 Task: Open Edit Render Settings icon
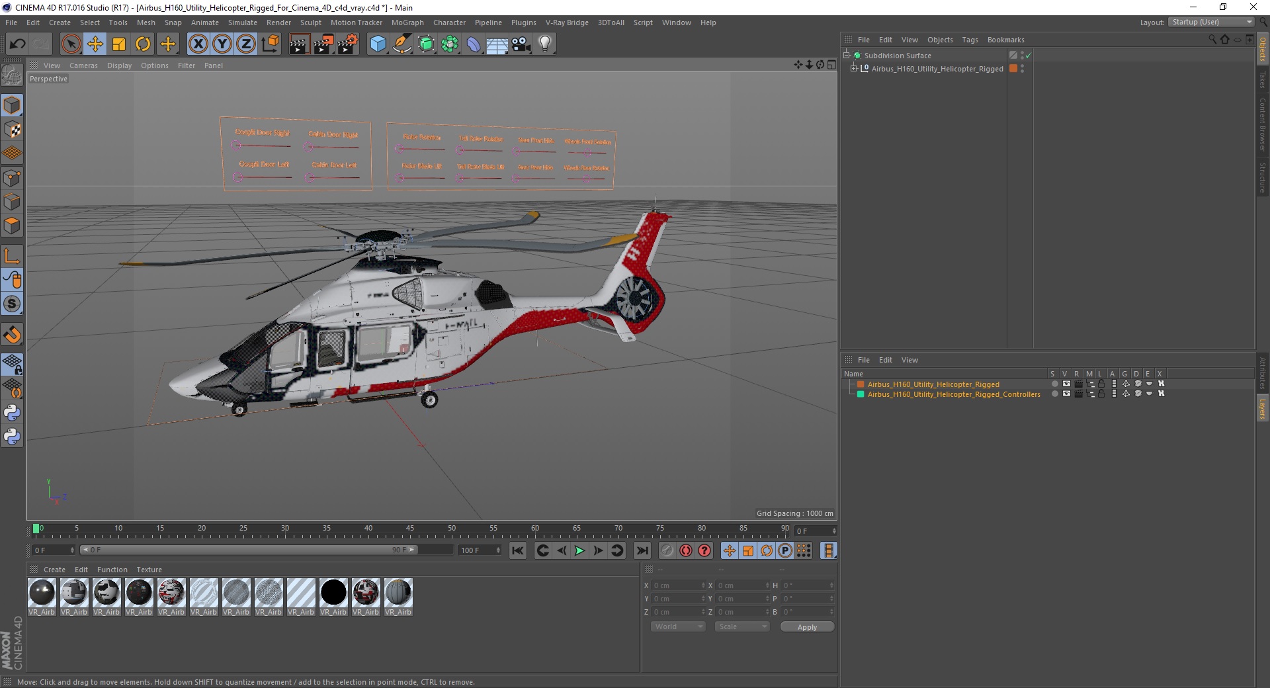[348, 44]
